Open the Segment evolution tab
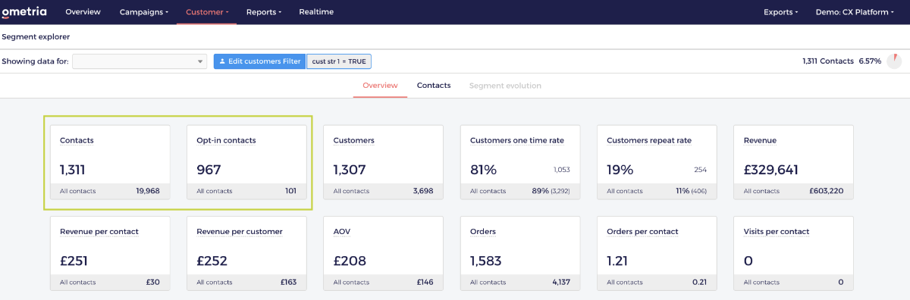The image size is (910, 300). 505,86
